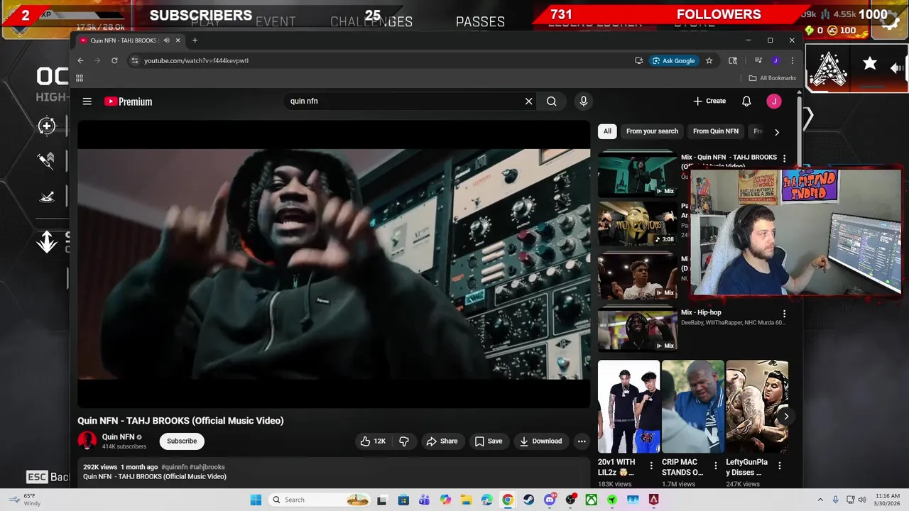
Task: Open more actions ellipsis beside Download
Action: click(582, 441)
